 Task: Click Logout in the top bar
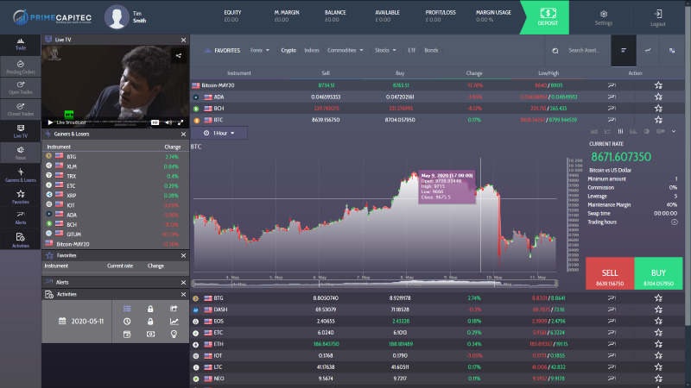(657, 18)
